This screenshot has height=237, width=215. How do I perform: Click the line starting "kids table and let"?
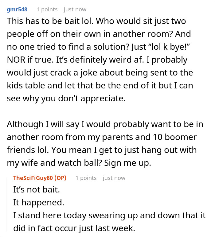tap(100, 85)
